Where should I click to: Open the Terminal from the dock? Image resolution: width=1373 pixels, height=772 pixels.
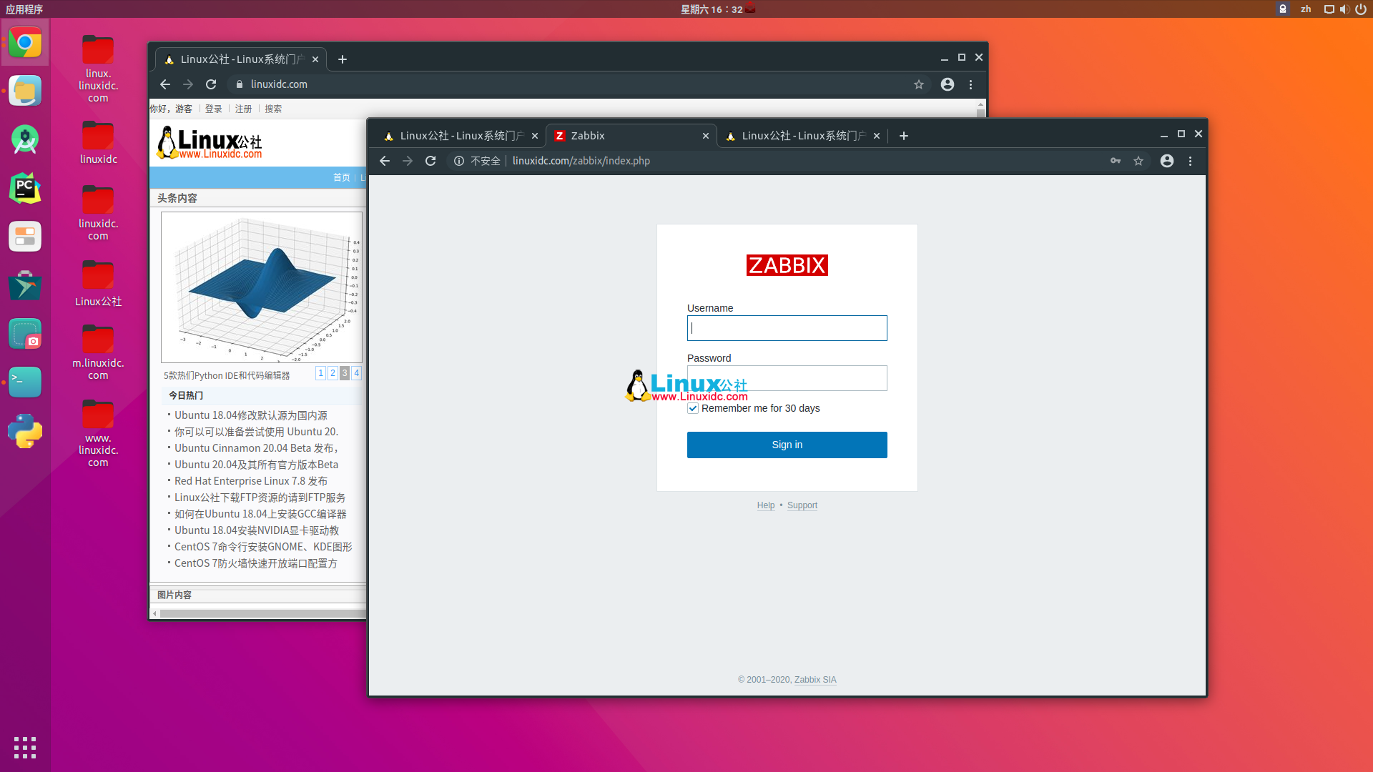click(25, 382)
